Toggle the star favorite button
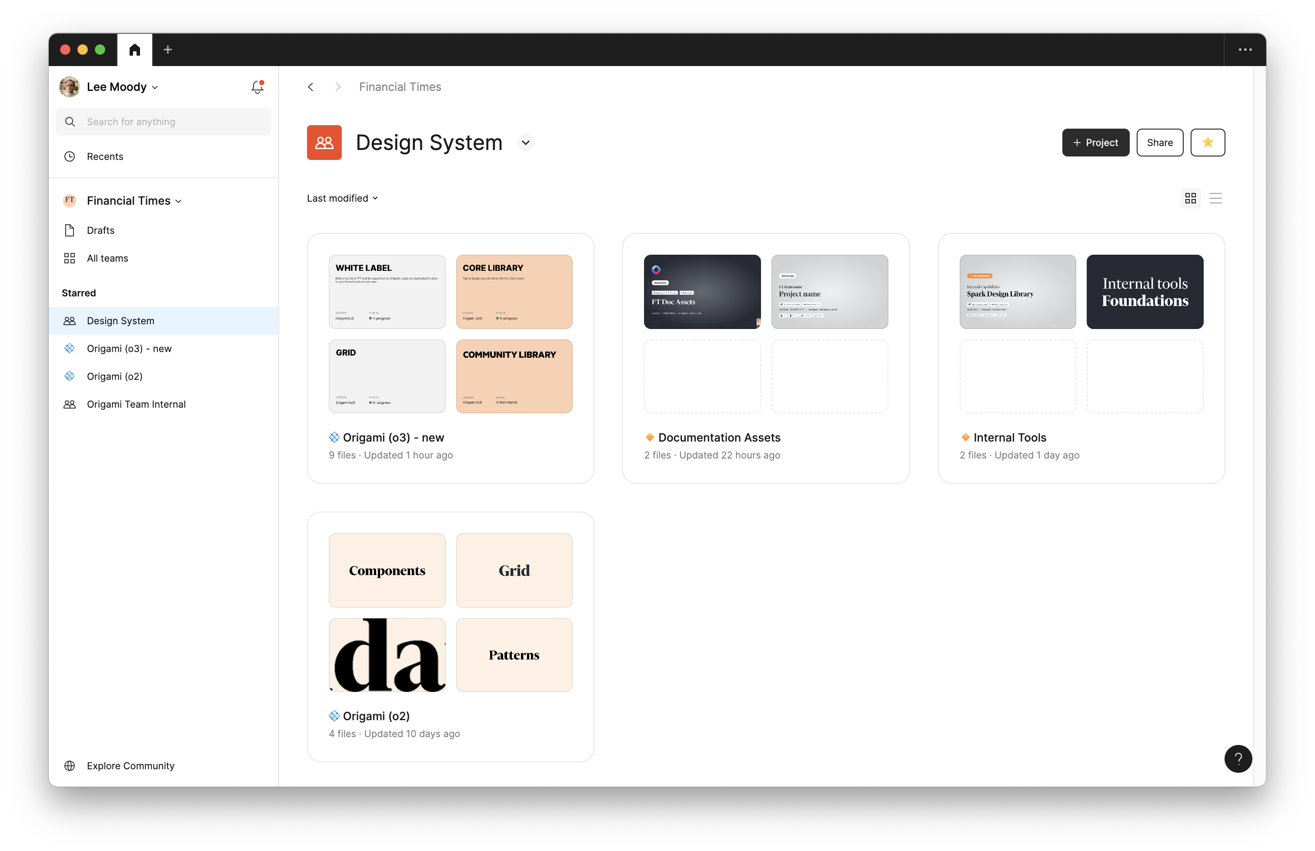1315x851 pixels. tap(1207, 143)
